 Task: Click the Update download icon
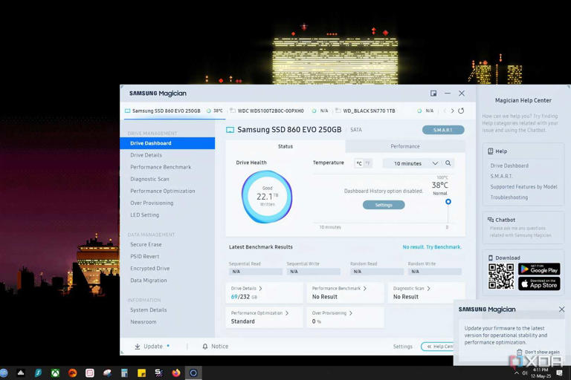click(x=138, y=347)
